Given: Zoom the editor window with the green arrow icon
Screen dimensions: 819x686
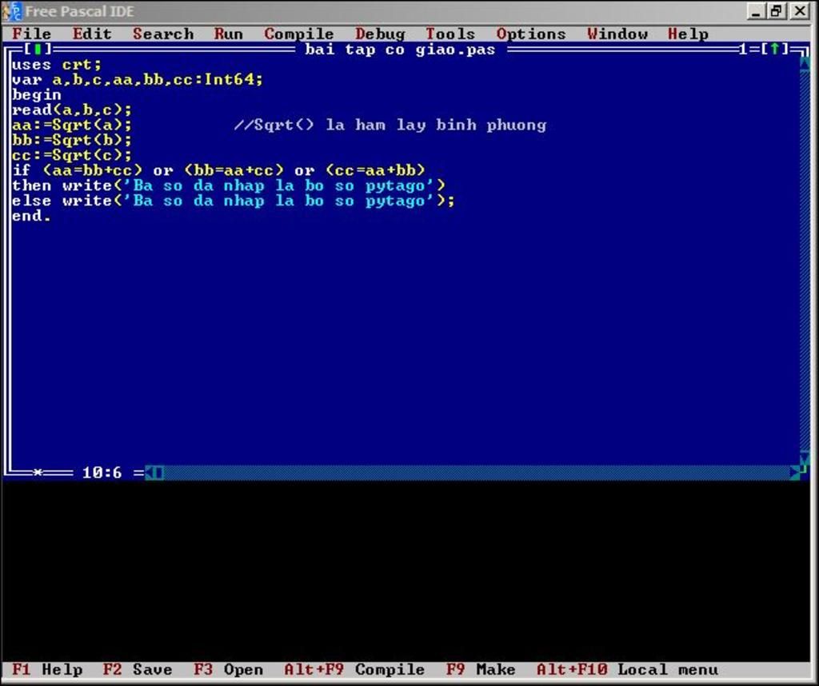Looking at the screenshot, I should pyautogui.click(x=775, y=49).
